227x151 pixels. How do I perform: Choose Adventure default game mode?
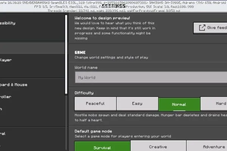207,146
